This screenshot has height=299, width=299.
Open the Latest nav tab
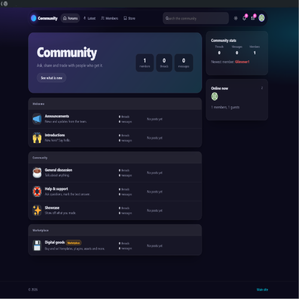[x=90, y=18]
